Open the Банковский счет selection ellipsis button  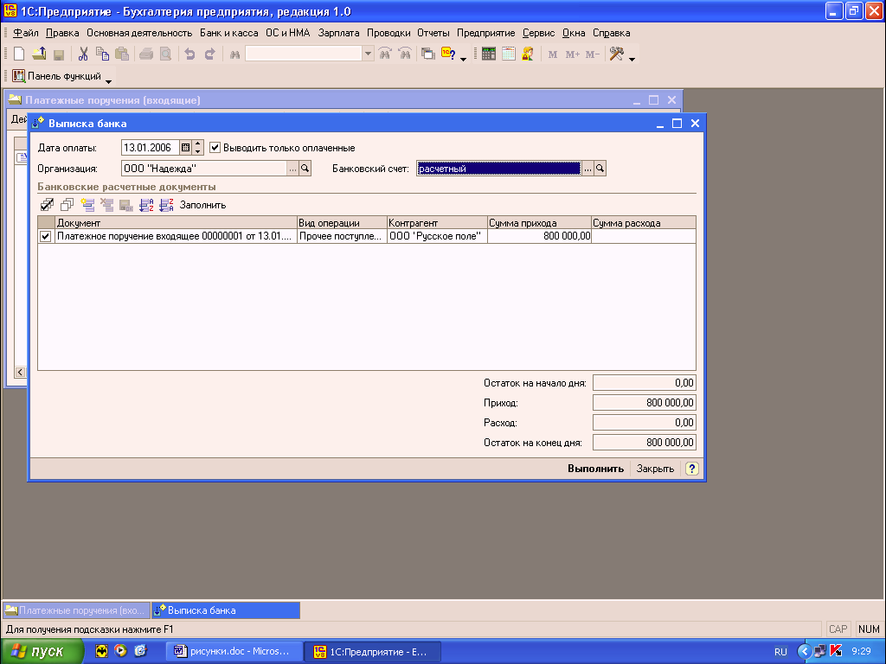(x=587, y=169)
